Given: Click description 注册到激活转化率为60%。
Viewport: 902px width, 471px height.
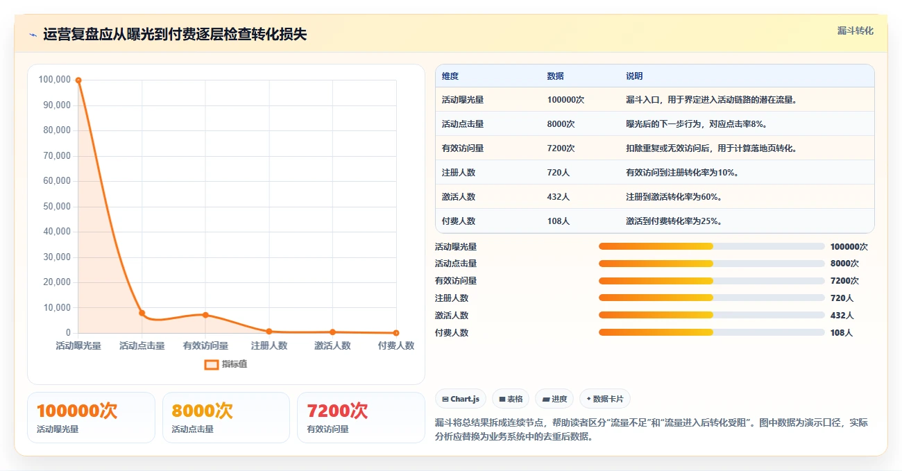Looking at the screenshot, I should [674, 197].
